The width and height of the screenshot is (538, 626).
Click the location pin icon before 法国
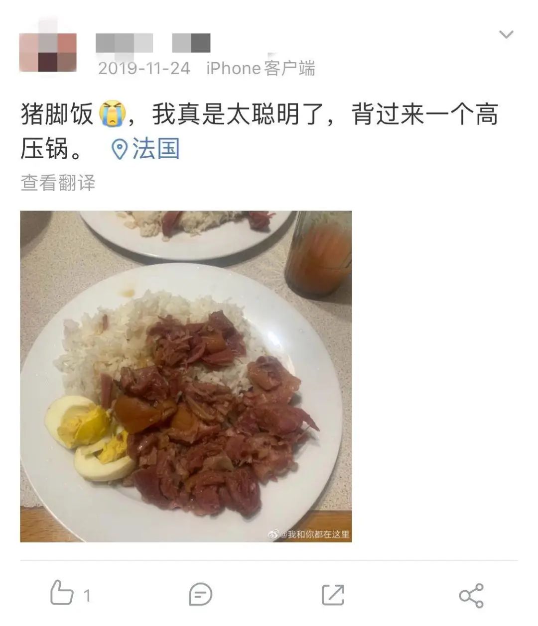click(119, 149)
